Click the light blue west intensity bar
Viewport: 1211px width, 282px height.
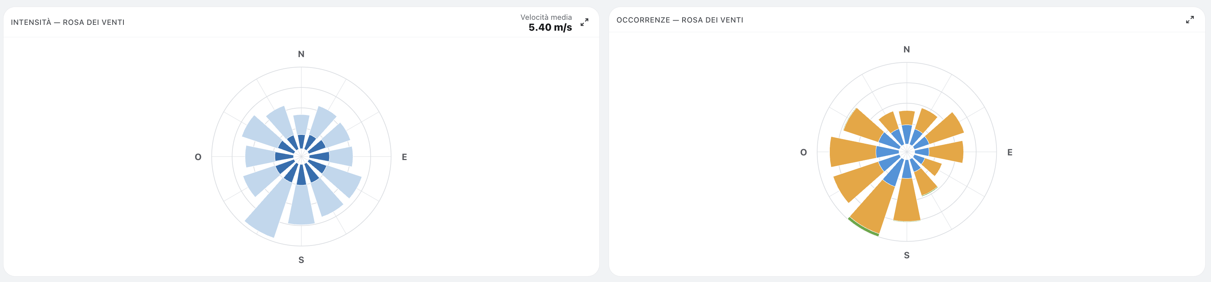(x=260, y=157)
